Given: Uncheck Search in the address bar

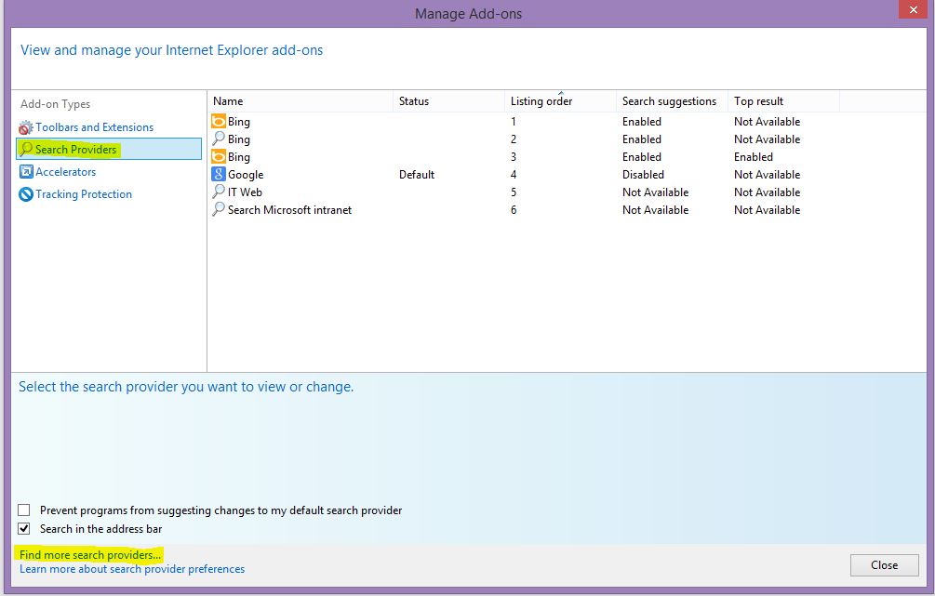Looking at the screenshot, I should tap(24, 529).
